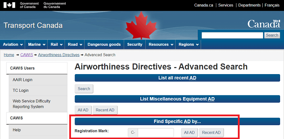Click the site Search button in the header
This screenshot has height=139, width=284.
(272, 35)
